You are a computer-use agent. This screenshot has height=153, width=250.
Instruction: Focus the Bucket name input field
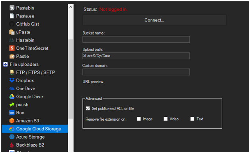click(136, 39)
